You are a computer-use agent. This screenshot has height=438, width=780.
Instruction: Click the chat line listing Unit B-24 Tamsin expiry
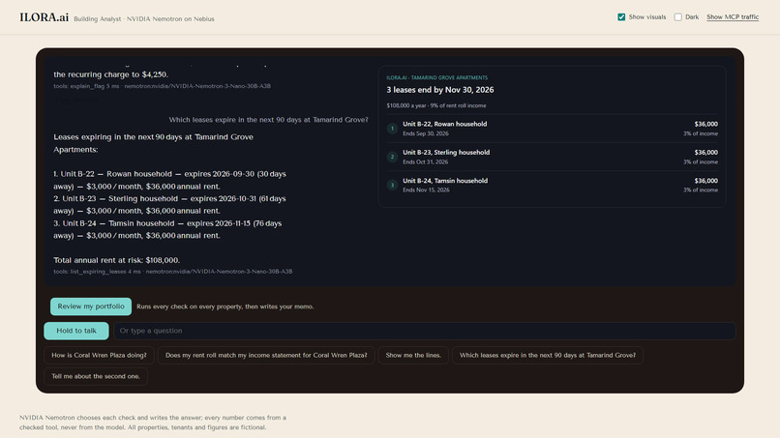point(167,230)
